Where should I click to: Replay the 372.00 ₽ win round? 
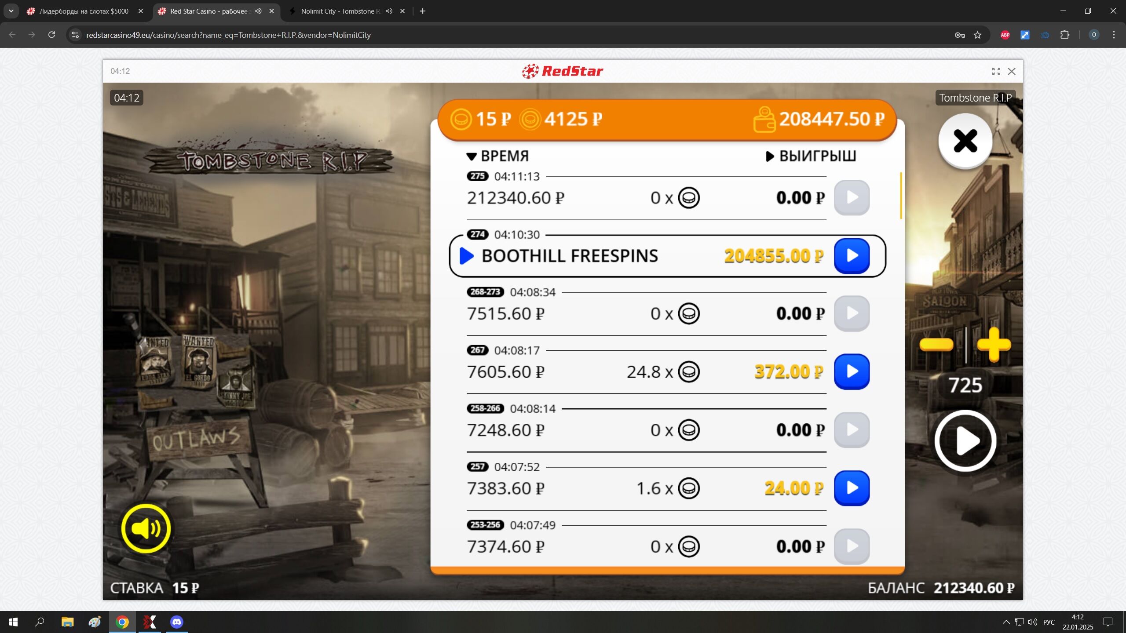click(x=852, y=371)
